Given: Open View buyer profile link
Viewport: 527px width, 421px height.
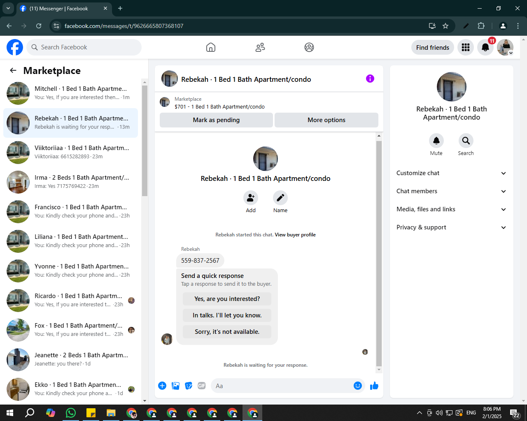Looking at the screenshot, I should pos(295,235).
